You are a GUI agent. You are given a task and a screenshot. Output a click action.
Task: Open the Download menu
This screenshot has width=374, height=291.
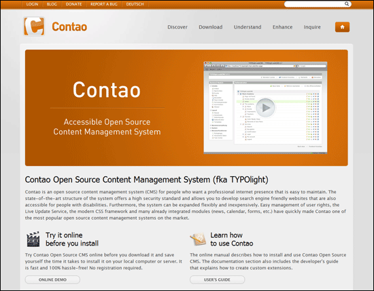coord(211,27)
